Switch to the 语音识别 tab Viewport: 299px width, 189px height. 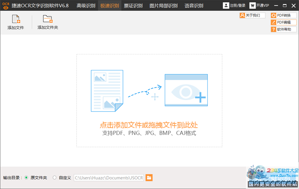(194, 6)
